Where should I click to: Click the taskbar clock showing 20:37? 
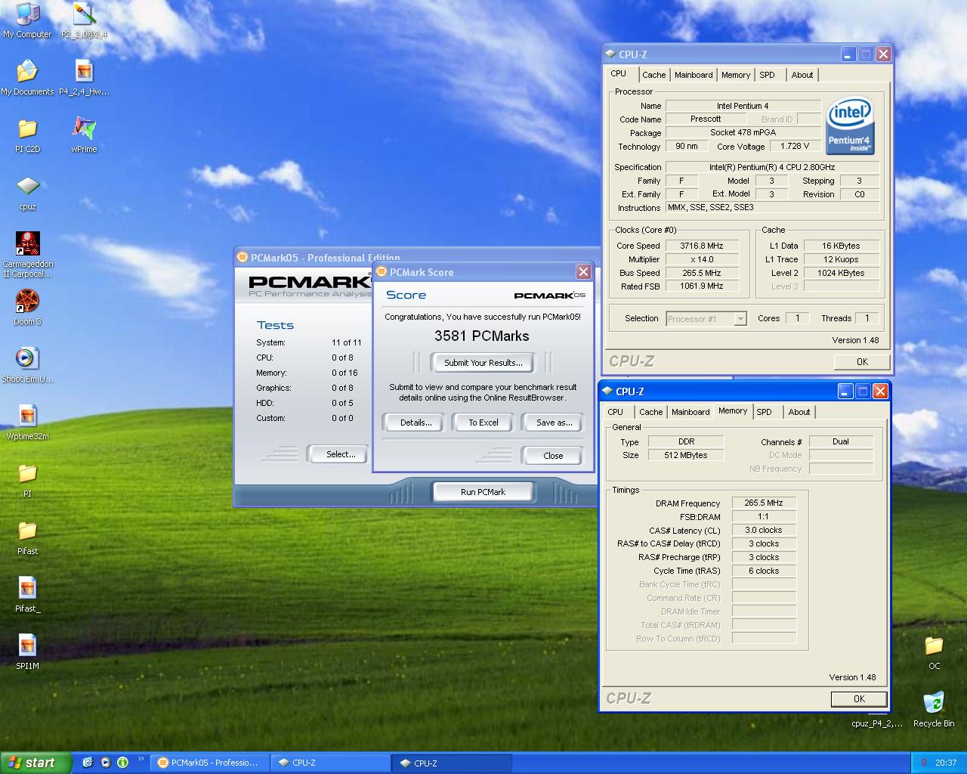click(x=946, y=763)
